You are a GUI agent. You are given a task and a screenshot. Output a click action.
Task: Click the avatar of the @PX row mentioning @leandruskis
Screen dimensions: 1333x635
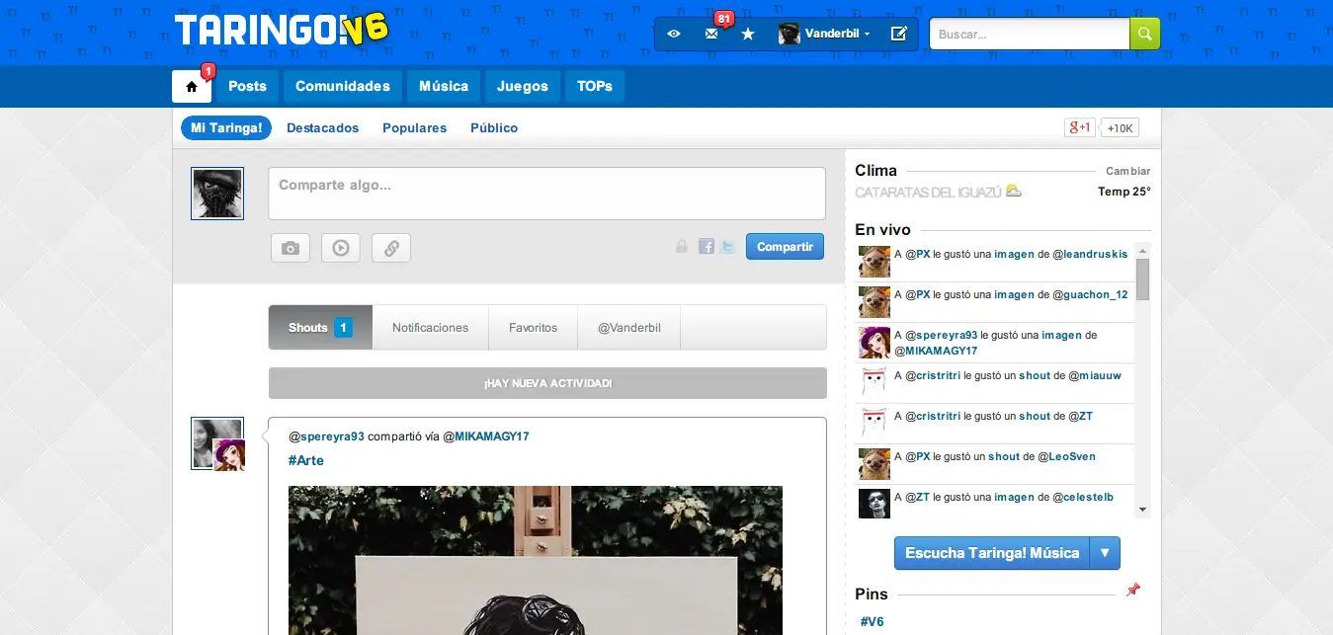coord(875,262)
